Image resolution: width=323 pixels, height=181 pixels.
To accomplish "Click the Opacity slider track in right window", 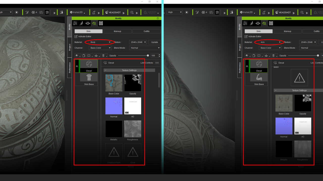I will click(303, 56).
